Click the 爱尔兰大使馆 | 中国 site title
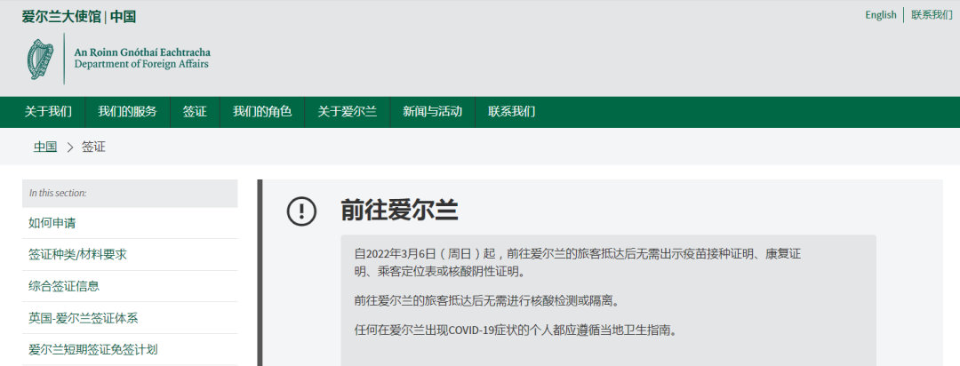The width and height of the screenshot is (960, 366). pyautogui.click(x=79, y=17)
